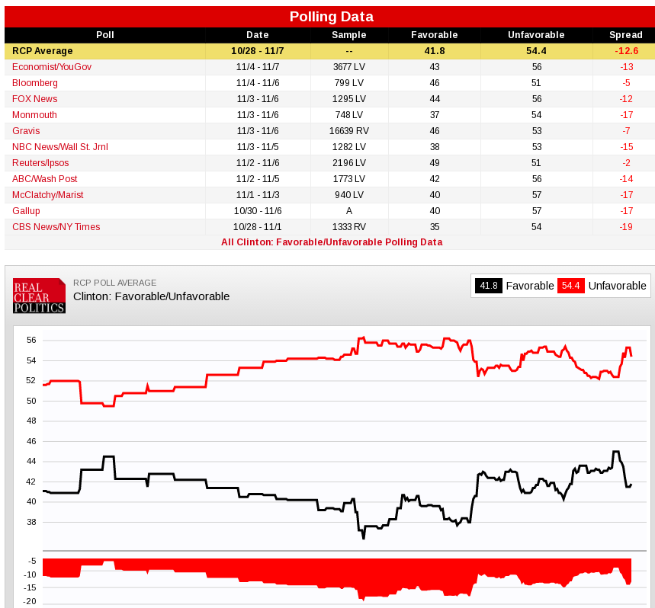Click the black 41.8 Favorable legend swatch
The image size is (655, 608).
pos(488,286)
